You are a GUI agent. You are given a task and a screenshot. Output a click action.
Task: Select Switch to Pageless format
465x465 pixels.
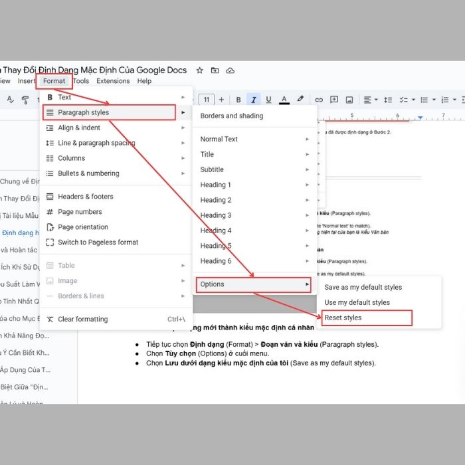(x=116, y=242)
